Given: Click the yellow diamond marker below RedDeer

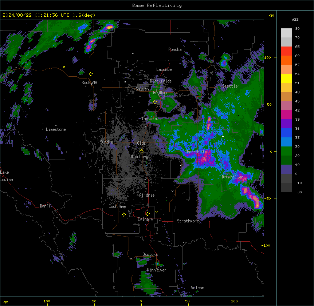Looking at the screenshot, I should (155, 102).
